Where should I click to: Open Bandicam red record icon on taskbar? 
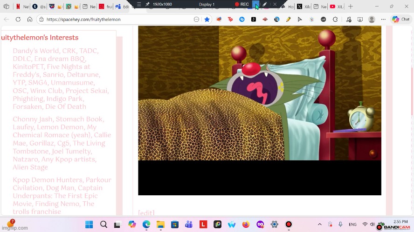289,225
